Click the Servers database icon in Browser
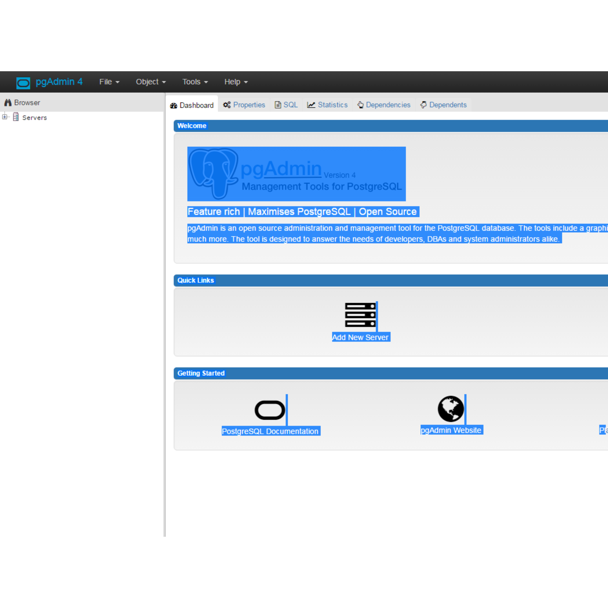608x608 pixels. pyautogui.click(x=16, y=117)
